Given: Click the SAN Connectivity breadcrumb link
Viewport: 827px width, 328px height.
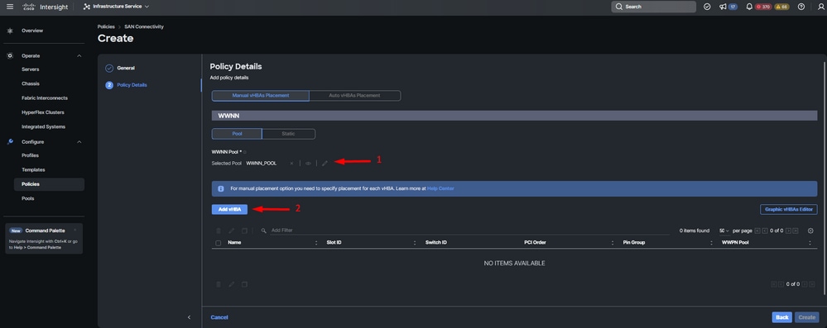Looking at the screenshot, I should [x=144, y=26].
